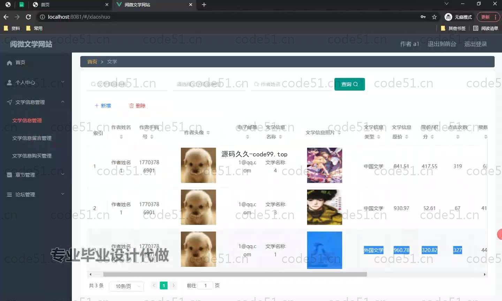Viewport: 502px width, 301px height.
Task: Open the puppy avatar in row 1
Action: [198, 165]
